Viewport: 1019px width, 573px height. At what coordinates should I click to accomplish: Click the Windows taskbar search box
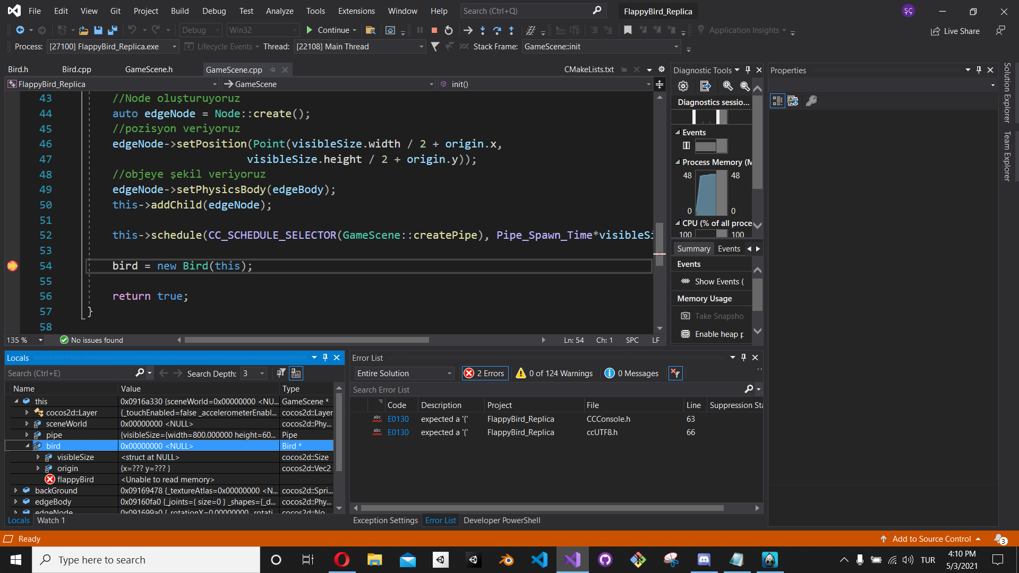click(x=146, y=560)
